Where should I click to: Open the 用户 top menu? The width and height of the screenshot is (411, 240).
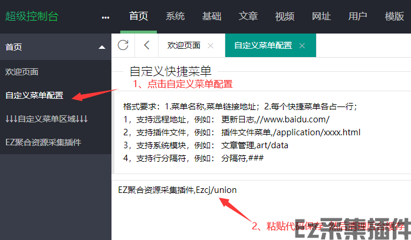[358, 16]
